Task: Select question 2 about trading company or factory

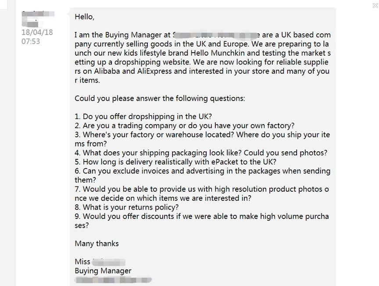Action: point(184,126)
